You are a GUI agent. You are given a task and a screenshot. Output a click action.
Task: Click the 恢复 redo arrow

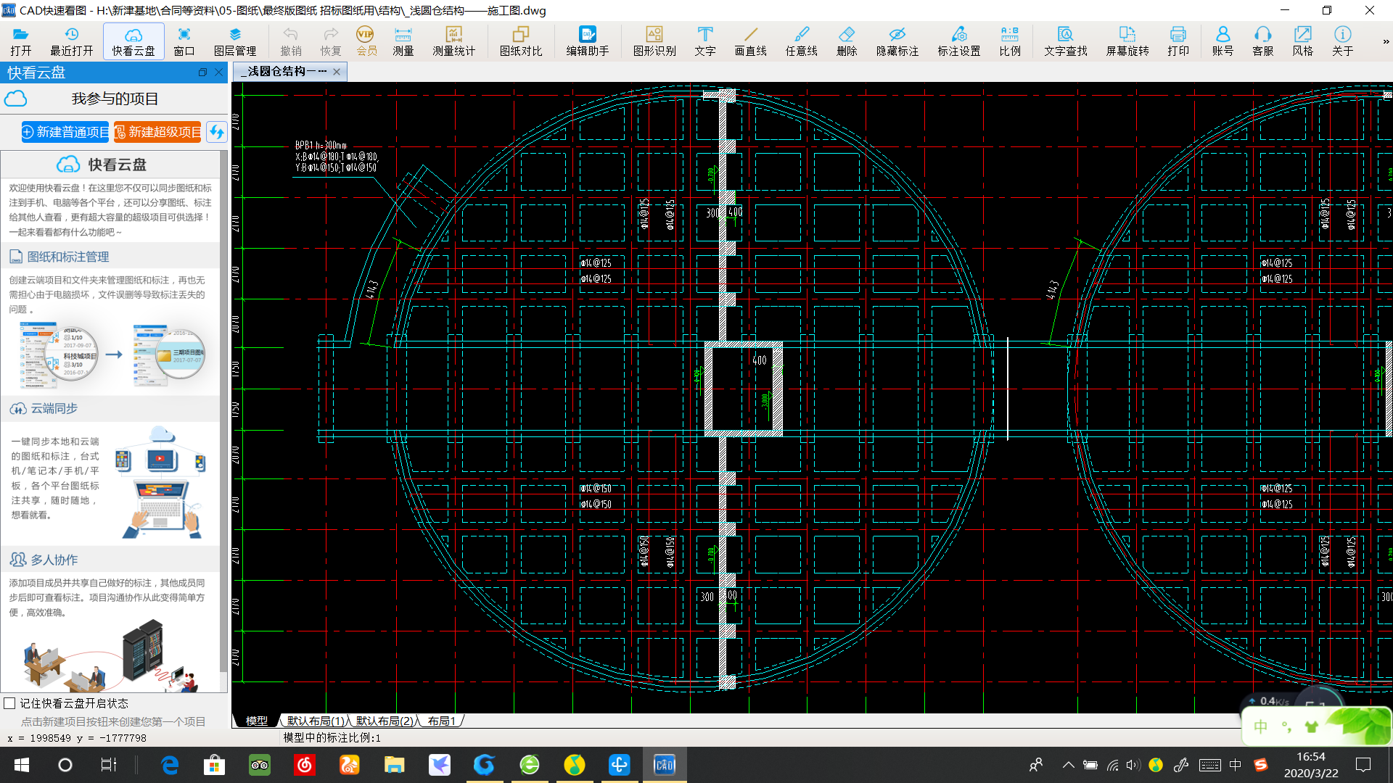[331, 41]
